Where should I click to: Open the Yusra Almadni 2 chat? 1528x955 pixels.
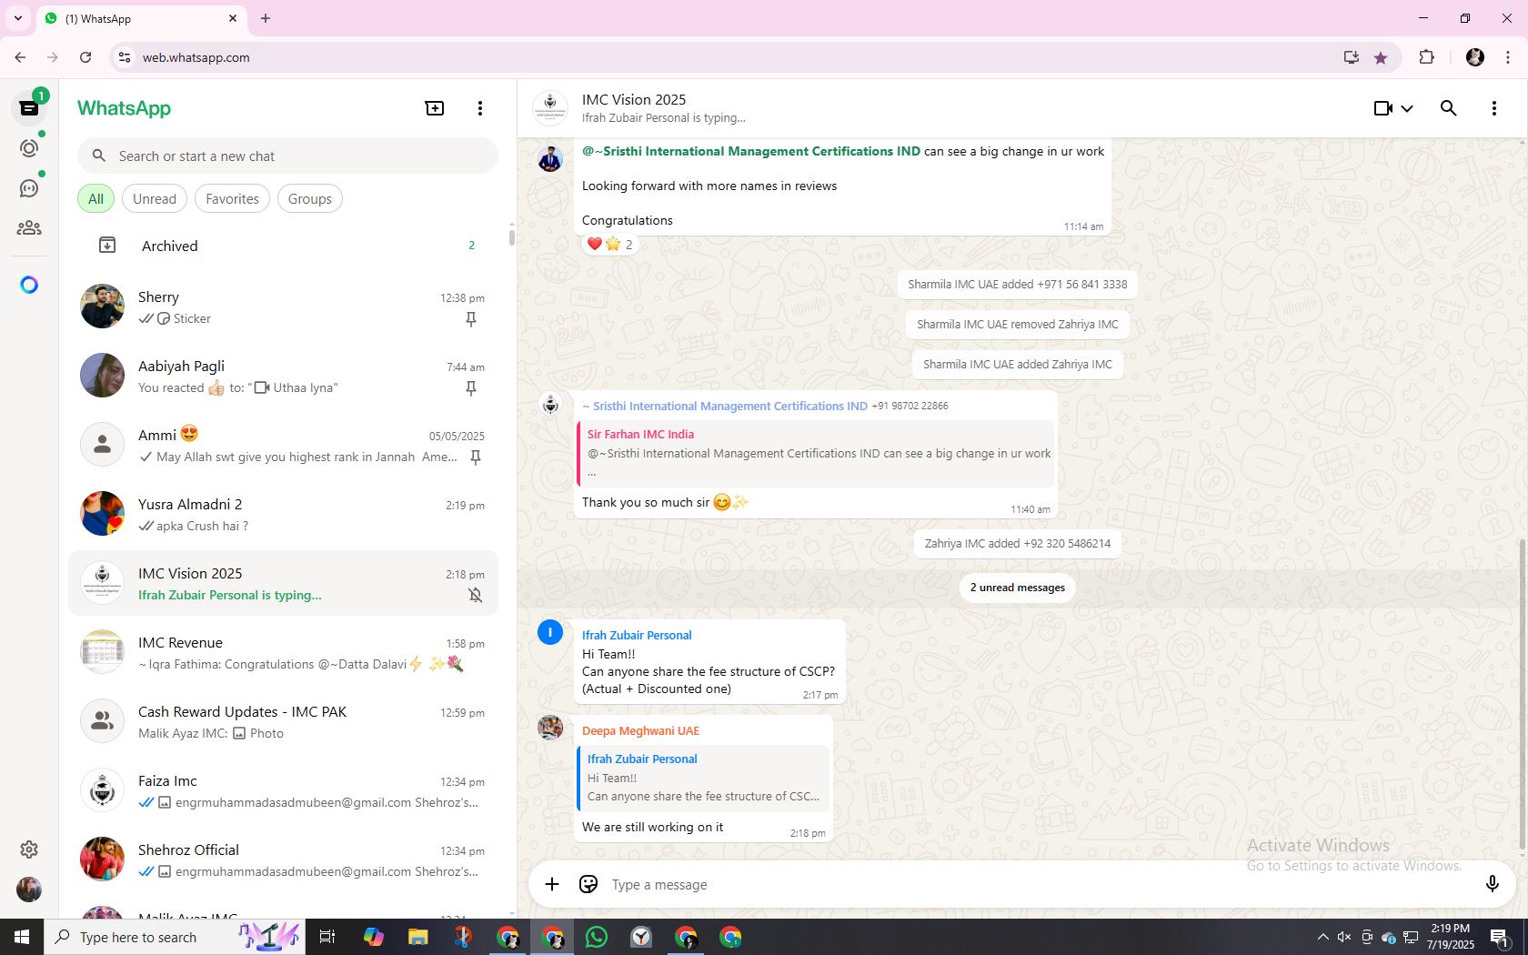pyautogui.click(x=283, y=514)
